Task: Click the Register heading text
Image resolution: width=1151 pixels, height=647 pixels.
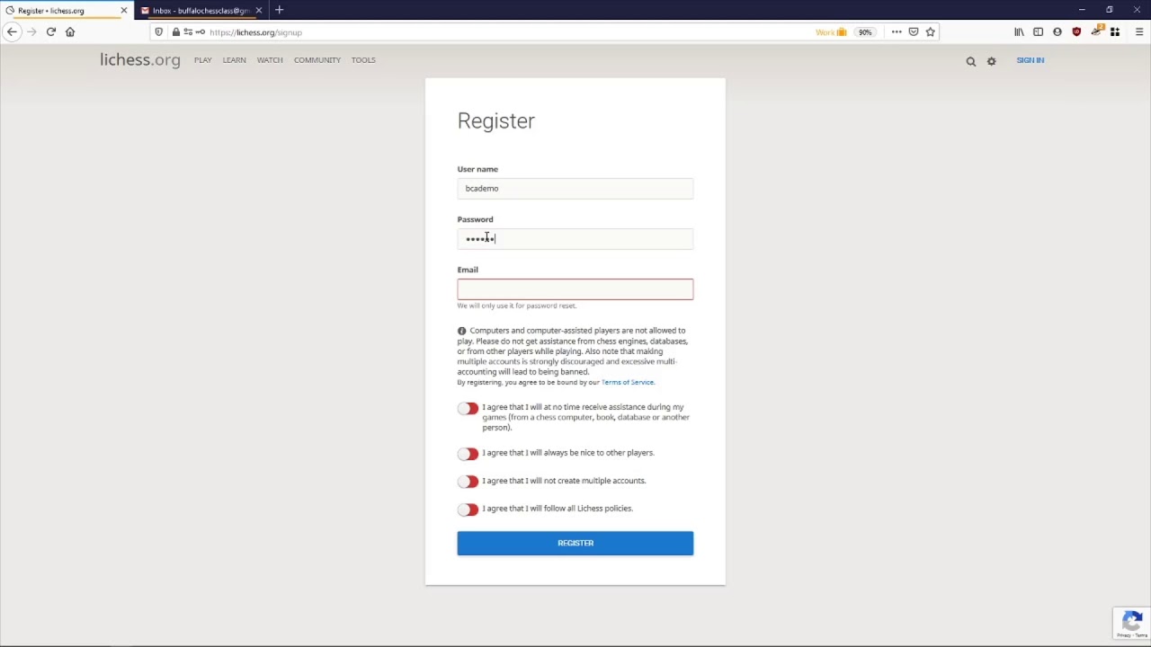Action: [495, 121]
